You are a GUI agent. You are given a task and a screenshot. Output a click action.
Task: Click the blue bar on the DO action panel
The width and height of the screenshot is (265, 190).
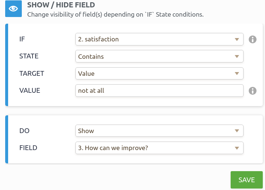coord(7,139)
